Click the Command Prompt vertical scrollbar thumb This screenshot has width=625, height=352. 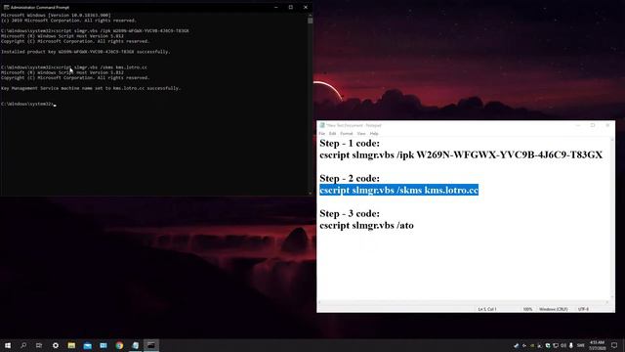pos(311,21)
